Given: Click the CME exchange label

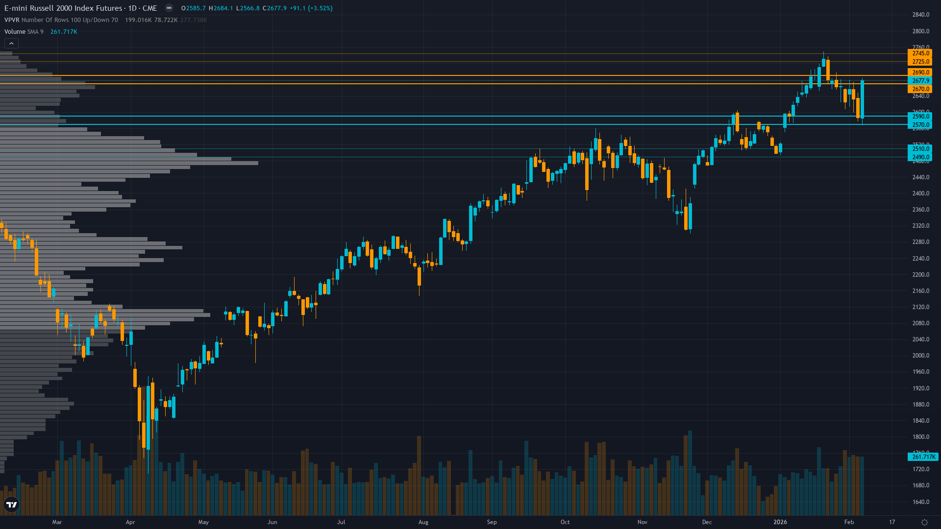Looking at the screenshot, I should pos(150,8).
